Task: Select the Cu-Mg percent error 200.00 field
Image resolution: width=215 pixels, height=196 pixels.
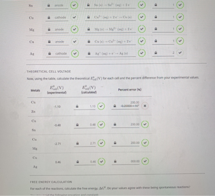Action: click(x=126, y=143)
